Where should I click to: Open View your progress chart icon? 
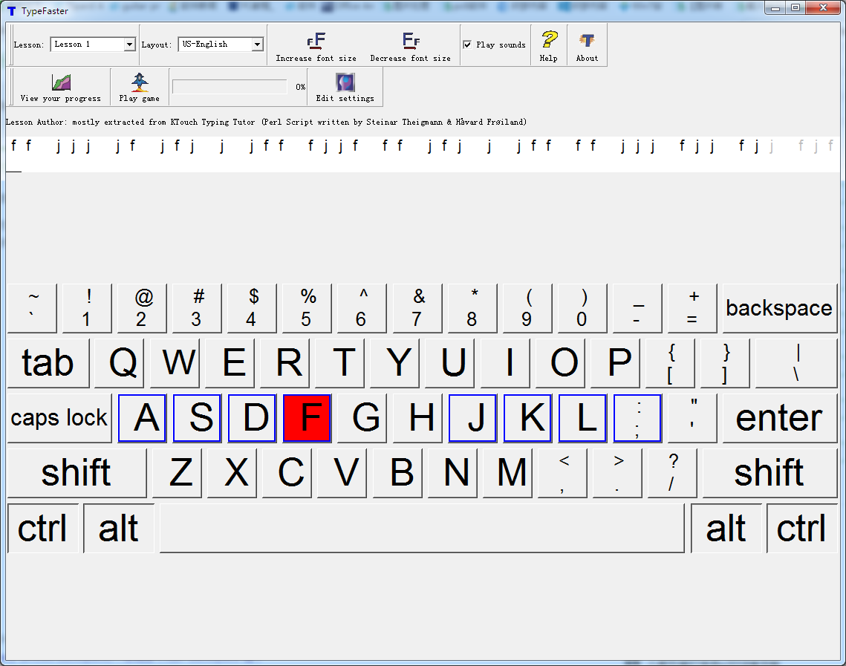click(61, 82)
